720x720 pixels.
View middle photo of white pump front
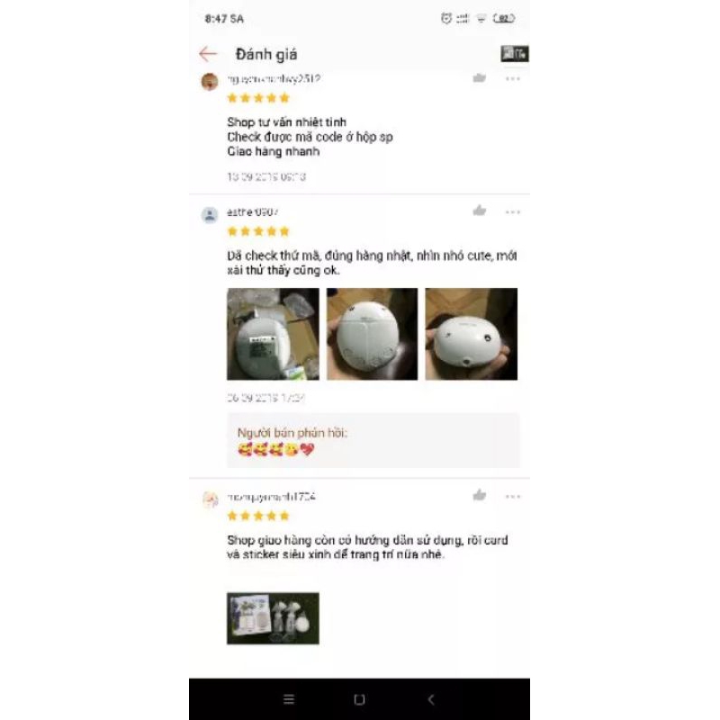click(x=372, y=334)
